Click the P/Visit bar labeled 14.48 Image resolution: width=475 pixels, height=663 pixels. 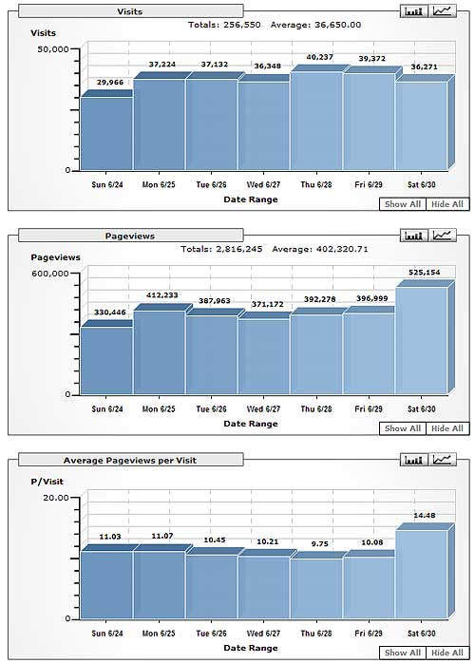(x=421, y=575)
